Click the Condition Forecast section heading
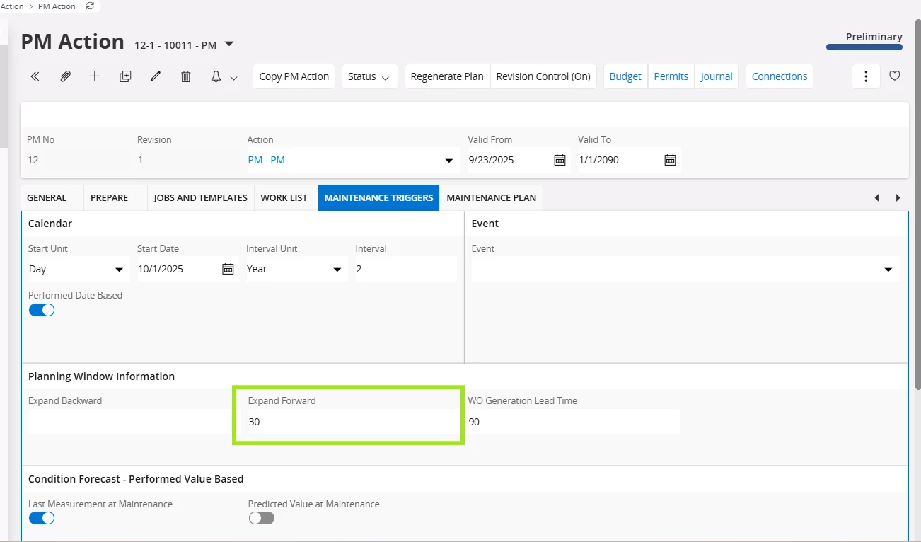This screenshot has height=542, width=921. [x=136, y=479]
